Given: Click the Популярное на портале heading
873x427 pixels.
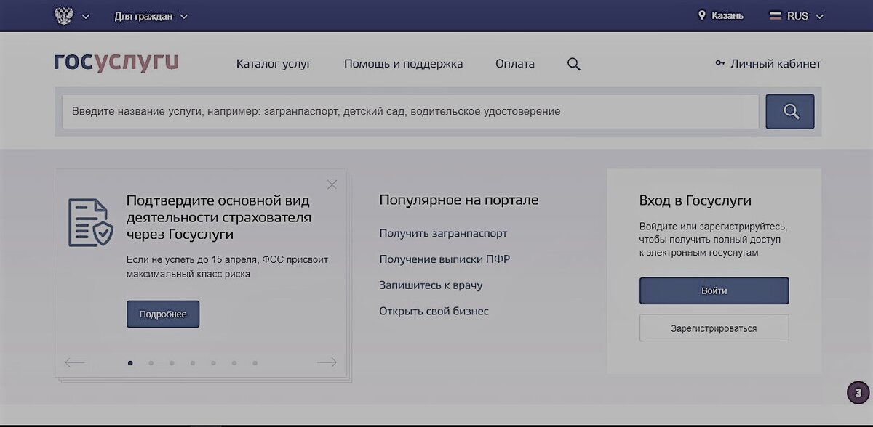Looking at the screenshot, I should coord(459,200).
